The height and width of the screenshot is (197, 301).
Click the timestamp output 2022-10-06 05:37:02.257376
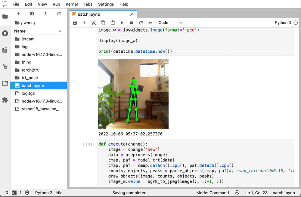coord(130,134)
